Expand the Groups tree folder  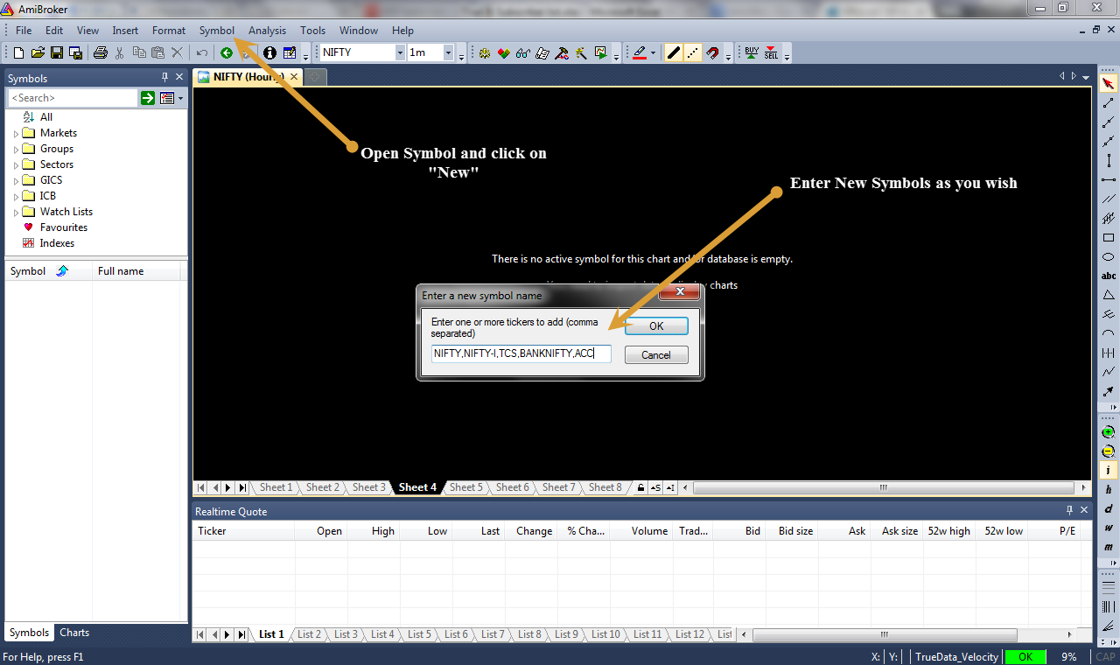point(16,149)
